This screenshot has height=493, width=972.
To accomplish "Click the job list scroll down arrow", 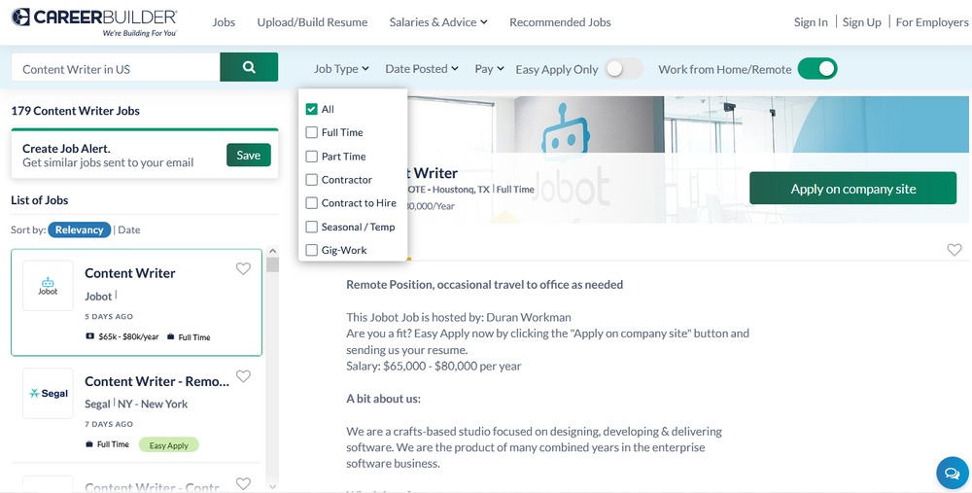I will click(273, 487).
